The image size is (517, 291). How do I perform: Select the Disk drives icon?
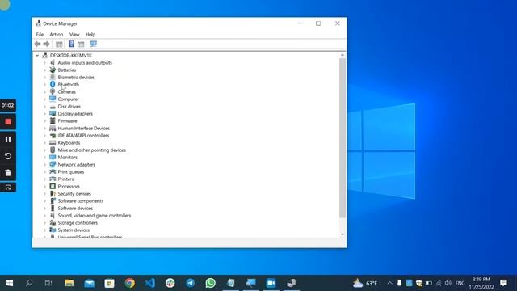pos(53,106)
